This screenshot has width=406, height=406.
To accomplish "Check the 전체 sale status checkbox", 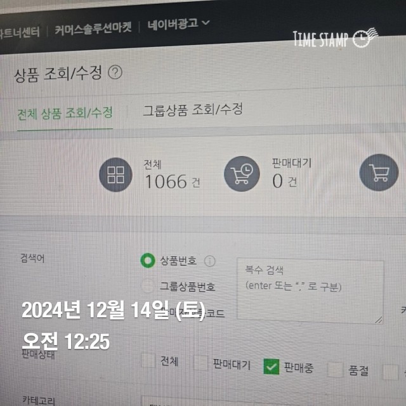I will (x=148, y=360).
